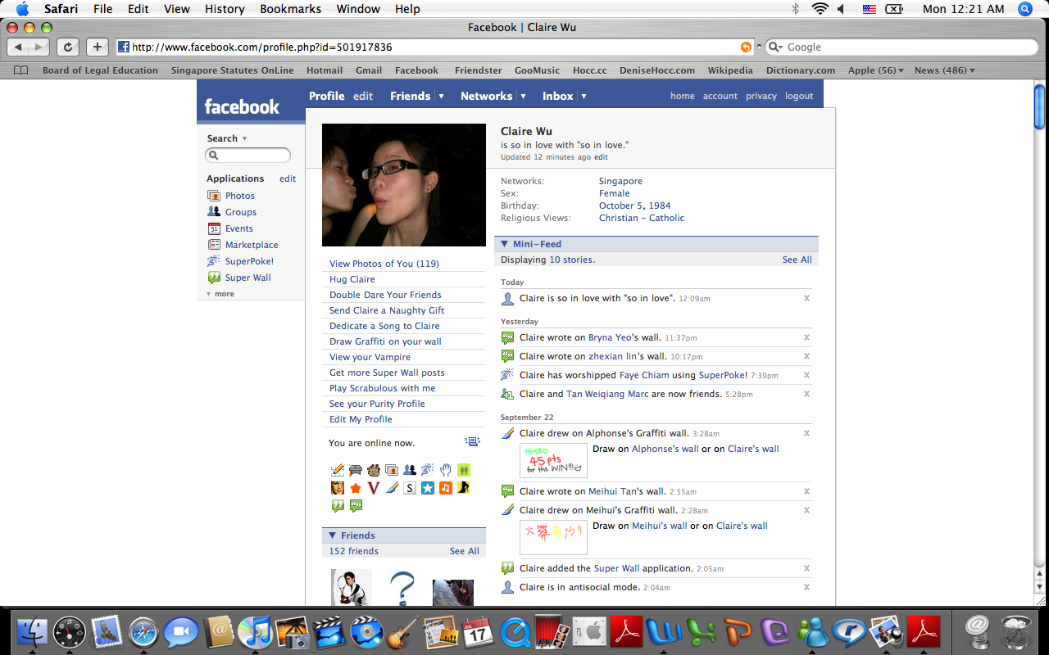This screenshot has height=655, width=1049.
Task: Open Finder from the Dock
Action: tap(32, 631)
